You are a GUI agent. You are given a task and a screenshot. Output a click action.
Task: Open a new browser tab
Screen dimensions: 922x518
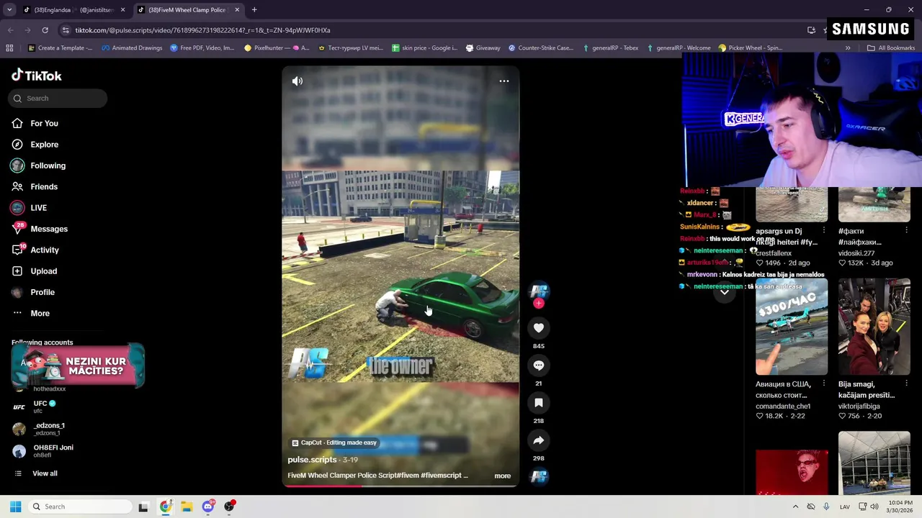254,10
